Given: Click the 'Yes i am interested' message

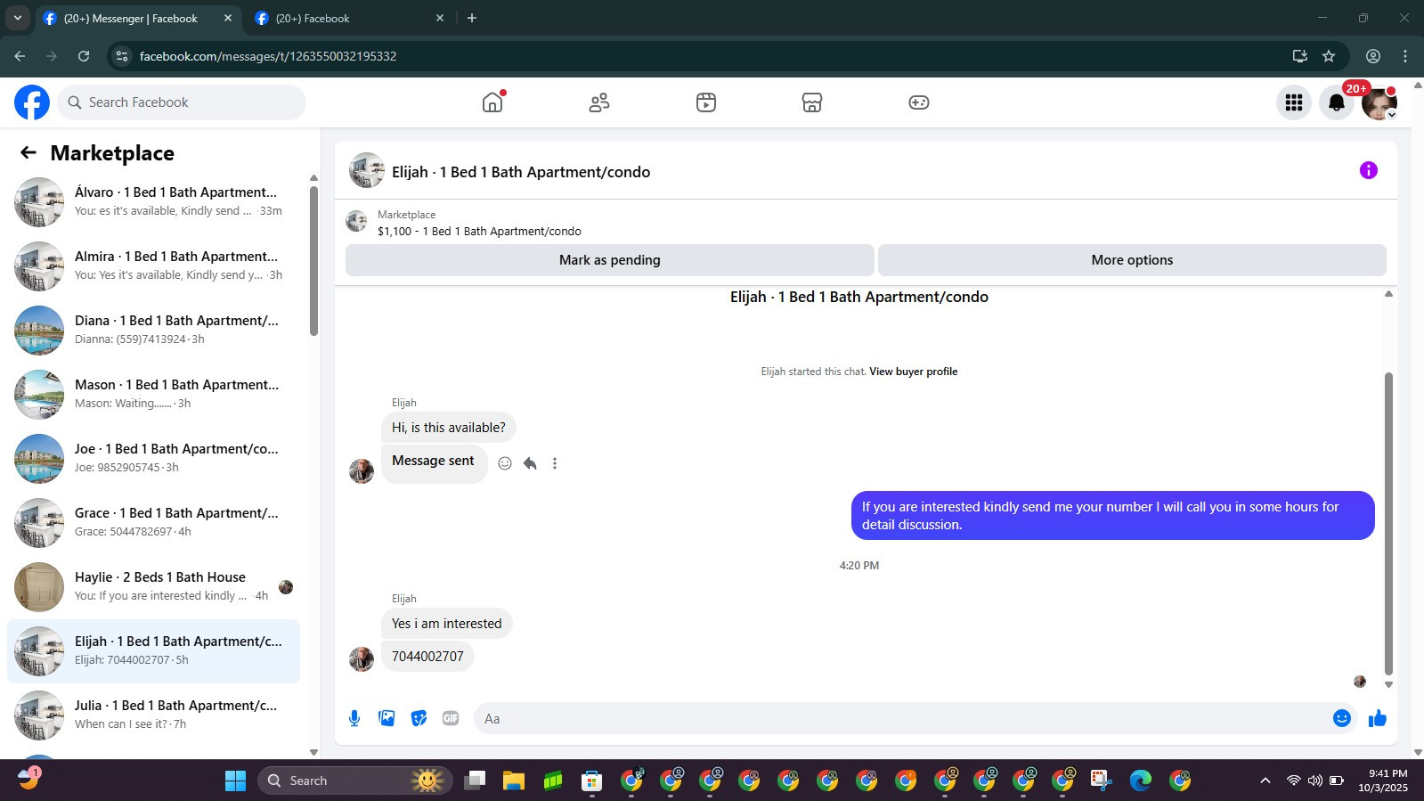Looking at the screenshot, I should pyautogui.click(x=447, y=624).
